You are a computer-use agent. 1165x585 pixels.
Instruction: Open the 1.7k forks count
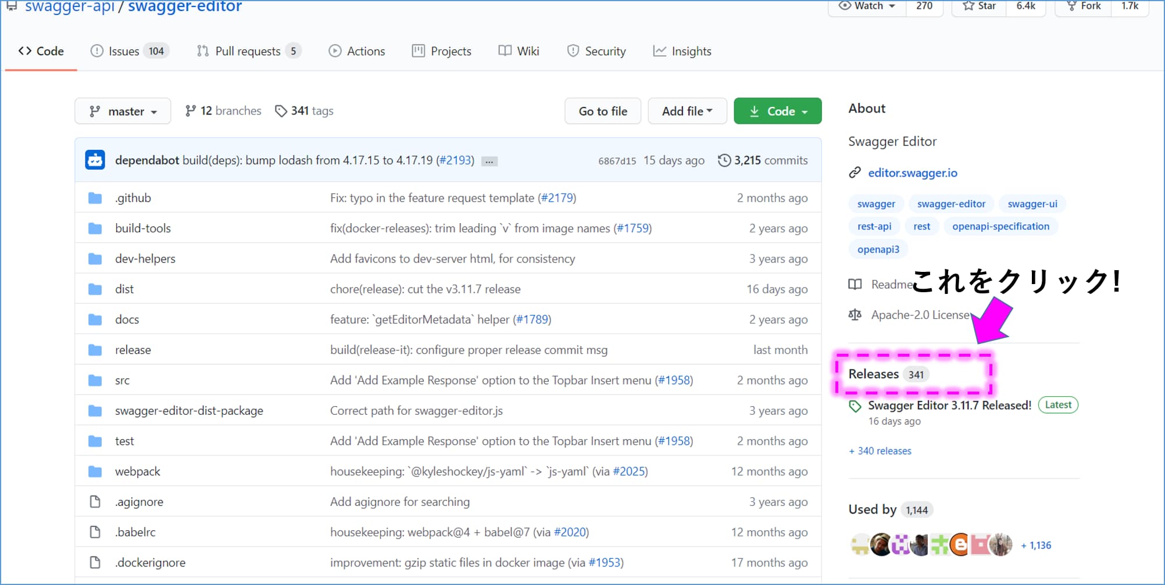1130,7
